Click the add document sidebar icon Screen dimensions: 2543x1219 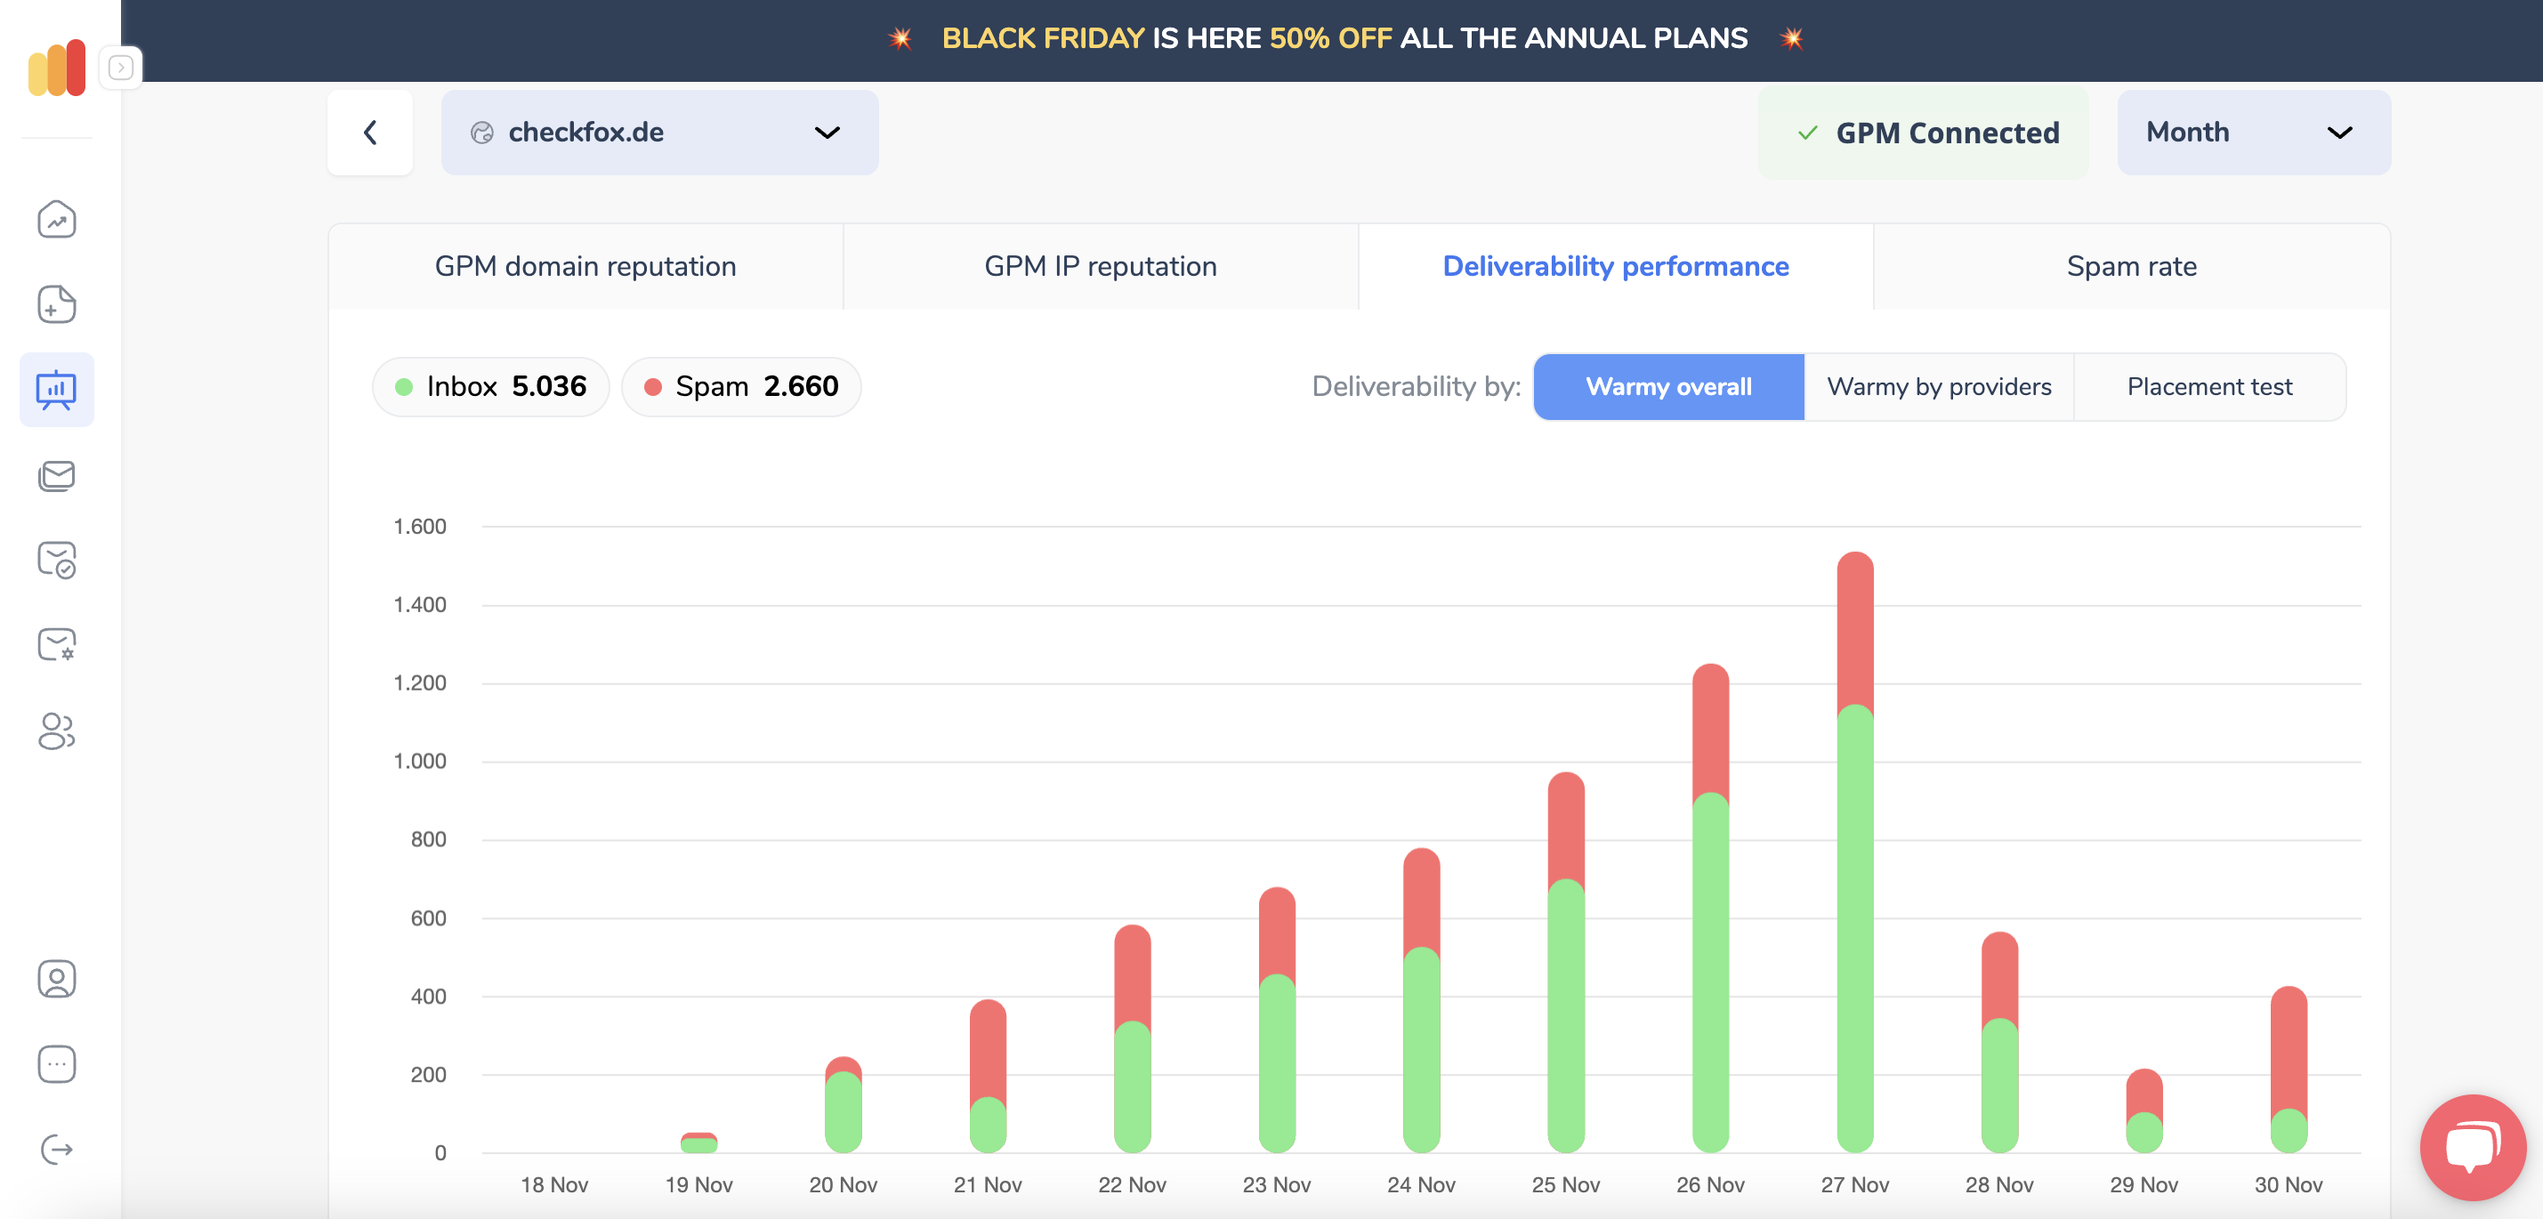coord(56,304)
